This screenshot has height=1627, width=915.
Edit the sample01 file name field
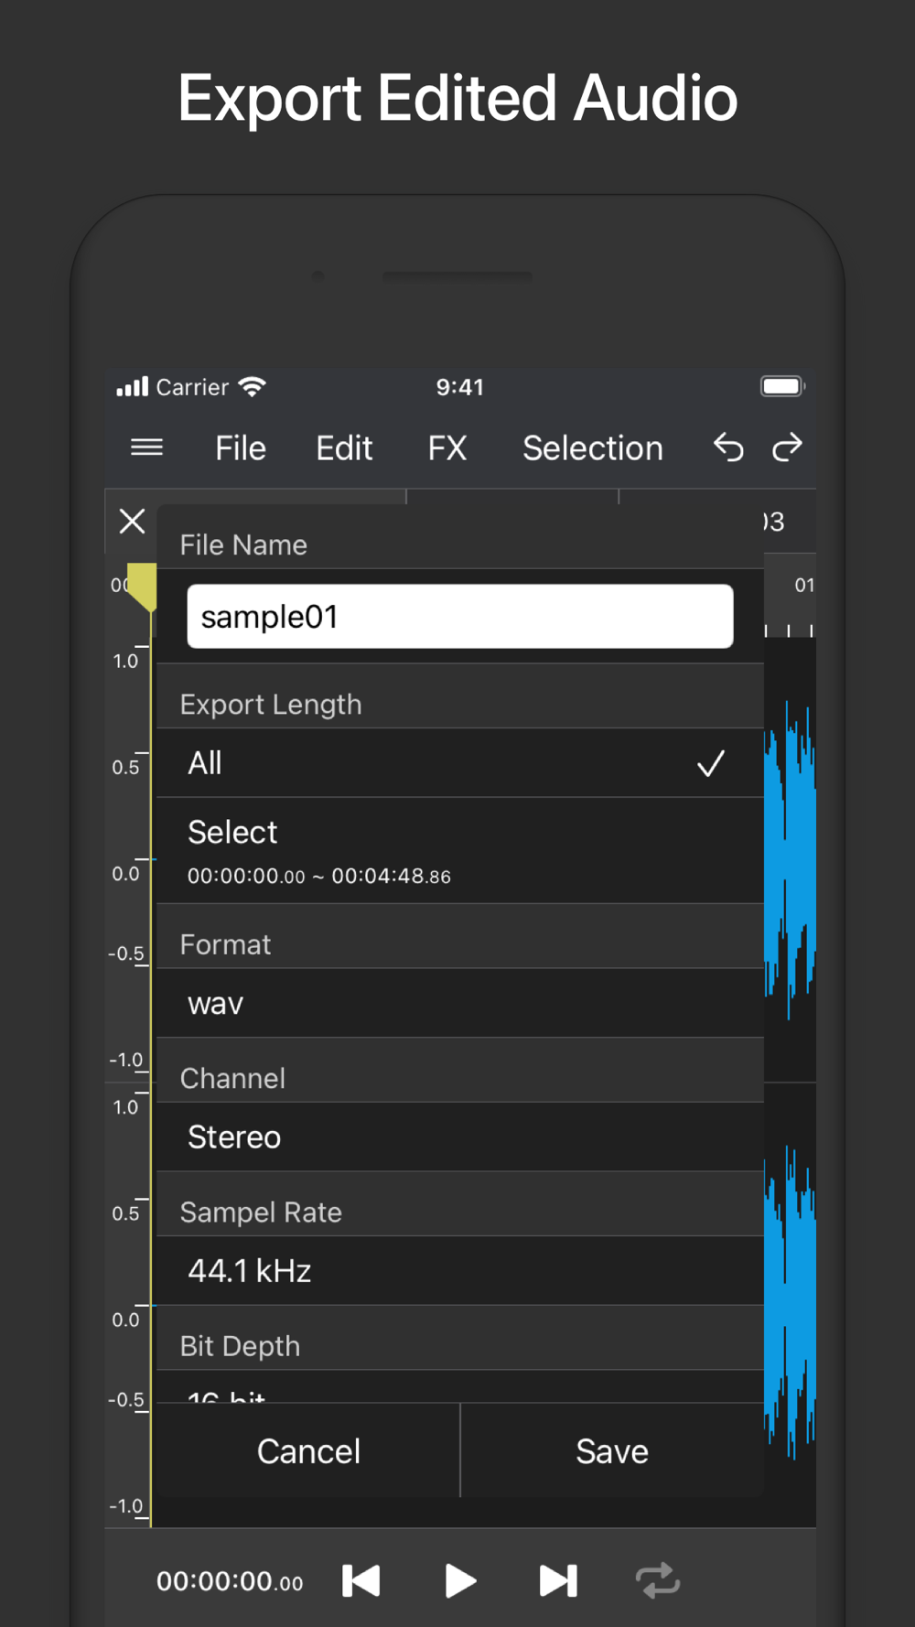(x=460, y=617)
